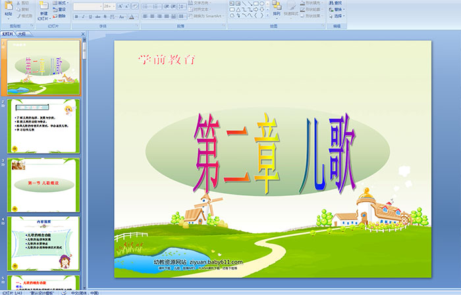Select the straight line shape
This screenshot has height=295, width=461.
click(x=244, y=3)
